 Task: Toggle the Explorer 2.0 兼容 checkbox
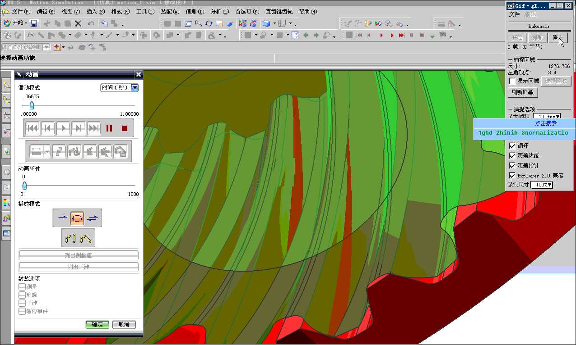[x=512, y=176]
